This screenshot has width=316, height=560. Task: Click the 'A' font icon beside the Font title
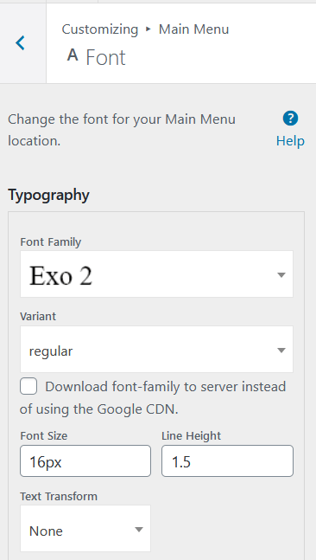click(x=73, y=55)
